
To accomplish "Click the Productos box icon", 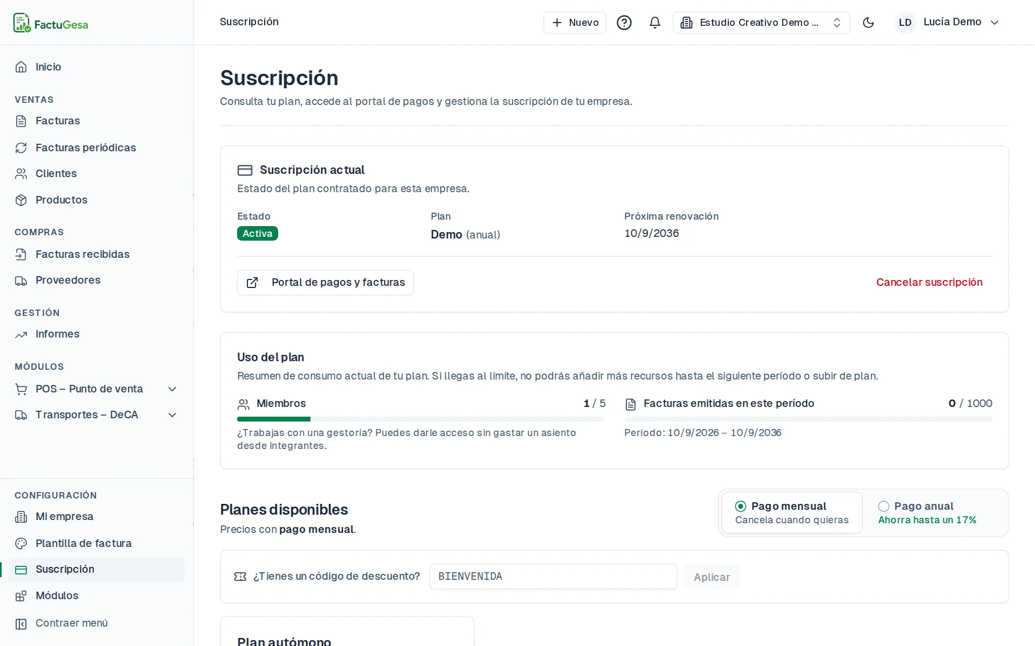I will click(21, 200).
